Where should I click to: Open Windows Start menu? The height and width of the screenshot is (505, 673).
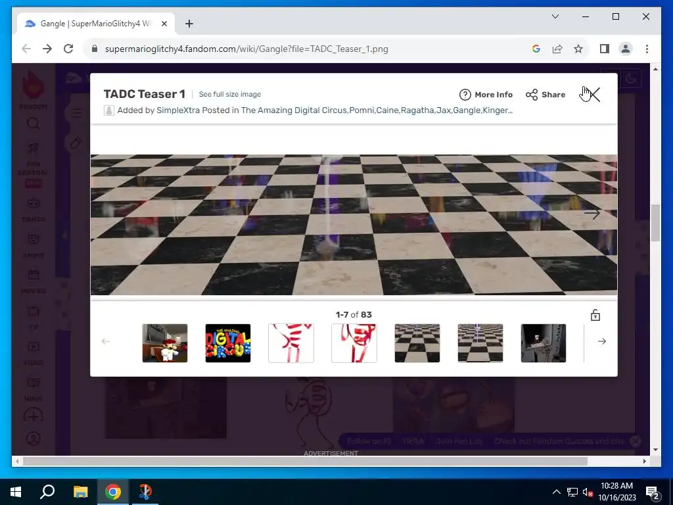pos(16,492)
